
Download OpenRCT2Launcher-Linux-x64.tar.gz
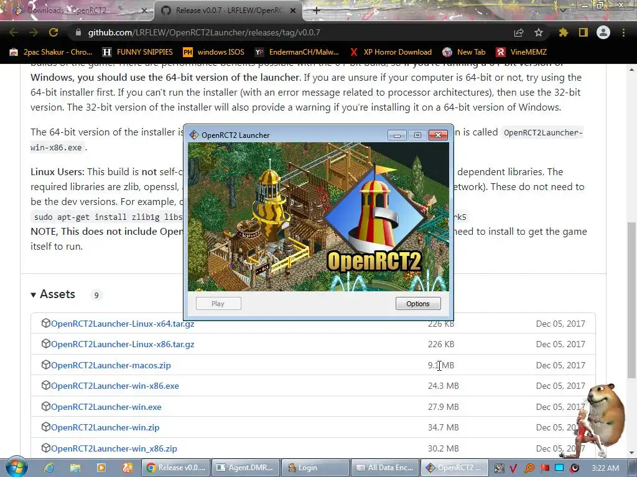click(123, 324)
